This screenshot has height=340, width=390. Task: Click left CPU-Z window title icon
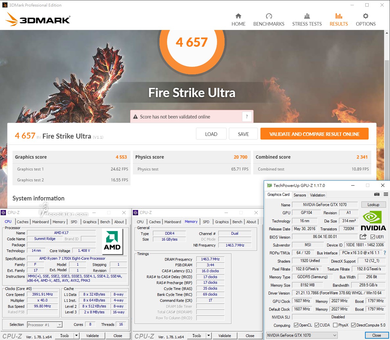(3, 213)
